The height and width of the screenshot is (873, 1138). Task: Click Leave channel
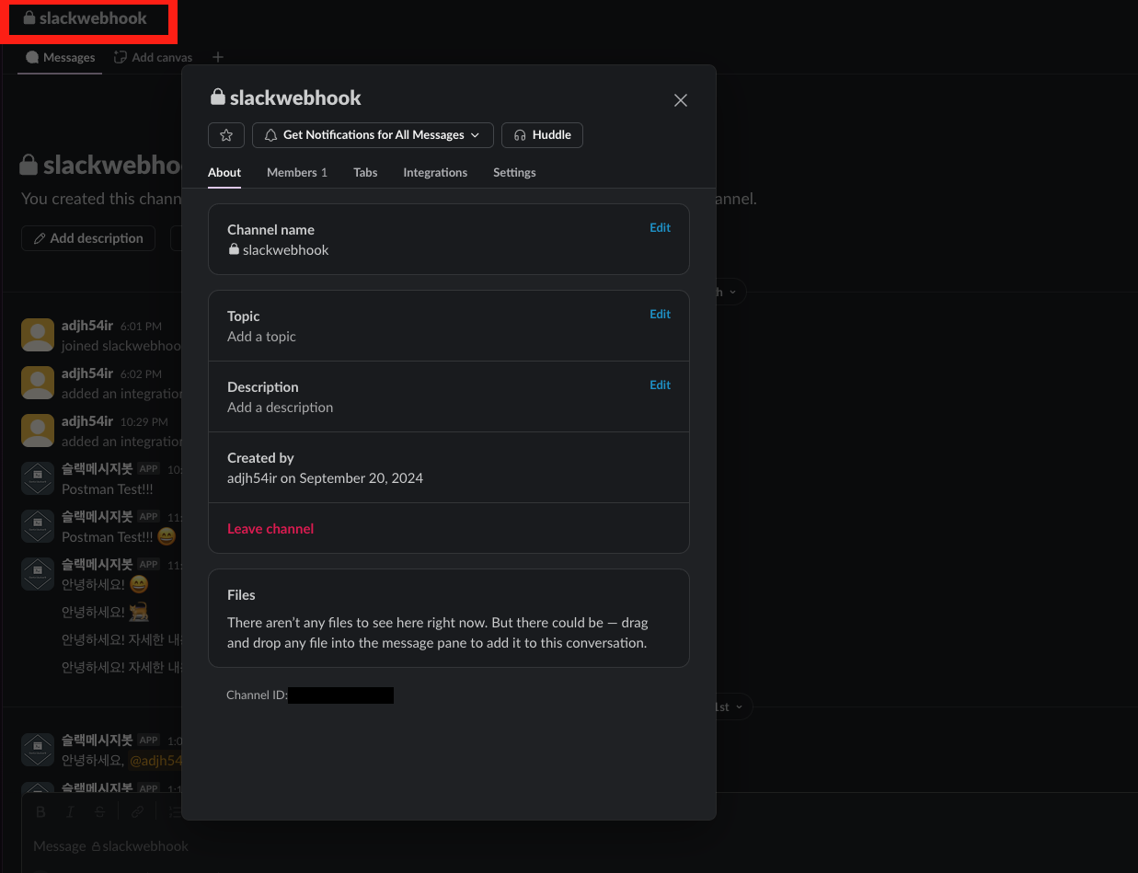pyautogui.click(x=270, y=529)
